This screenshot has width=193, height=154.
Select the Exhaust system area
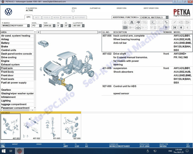pos(17,65)
